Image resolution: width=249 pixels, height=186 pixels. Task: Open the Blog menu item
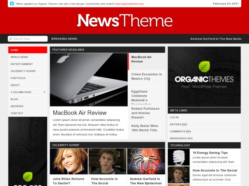[x=28, y=99]
